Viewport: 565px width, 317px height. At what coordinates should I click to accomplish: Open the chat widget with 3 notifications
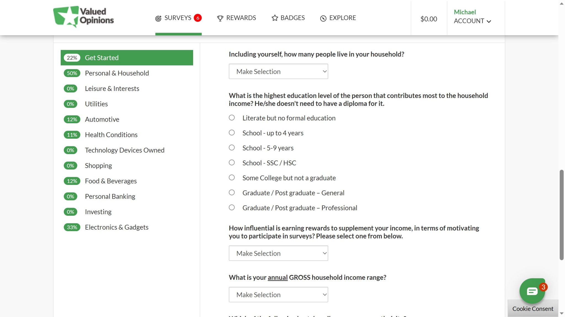point(532,291)
